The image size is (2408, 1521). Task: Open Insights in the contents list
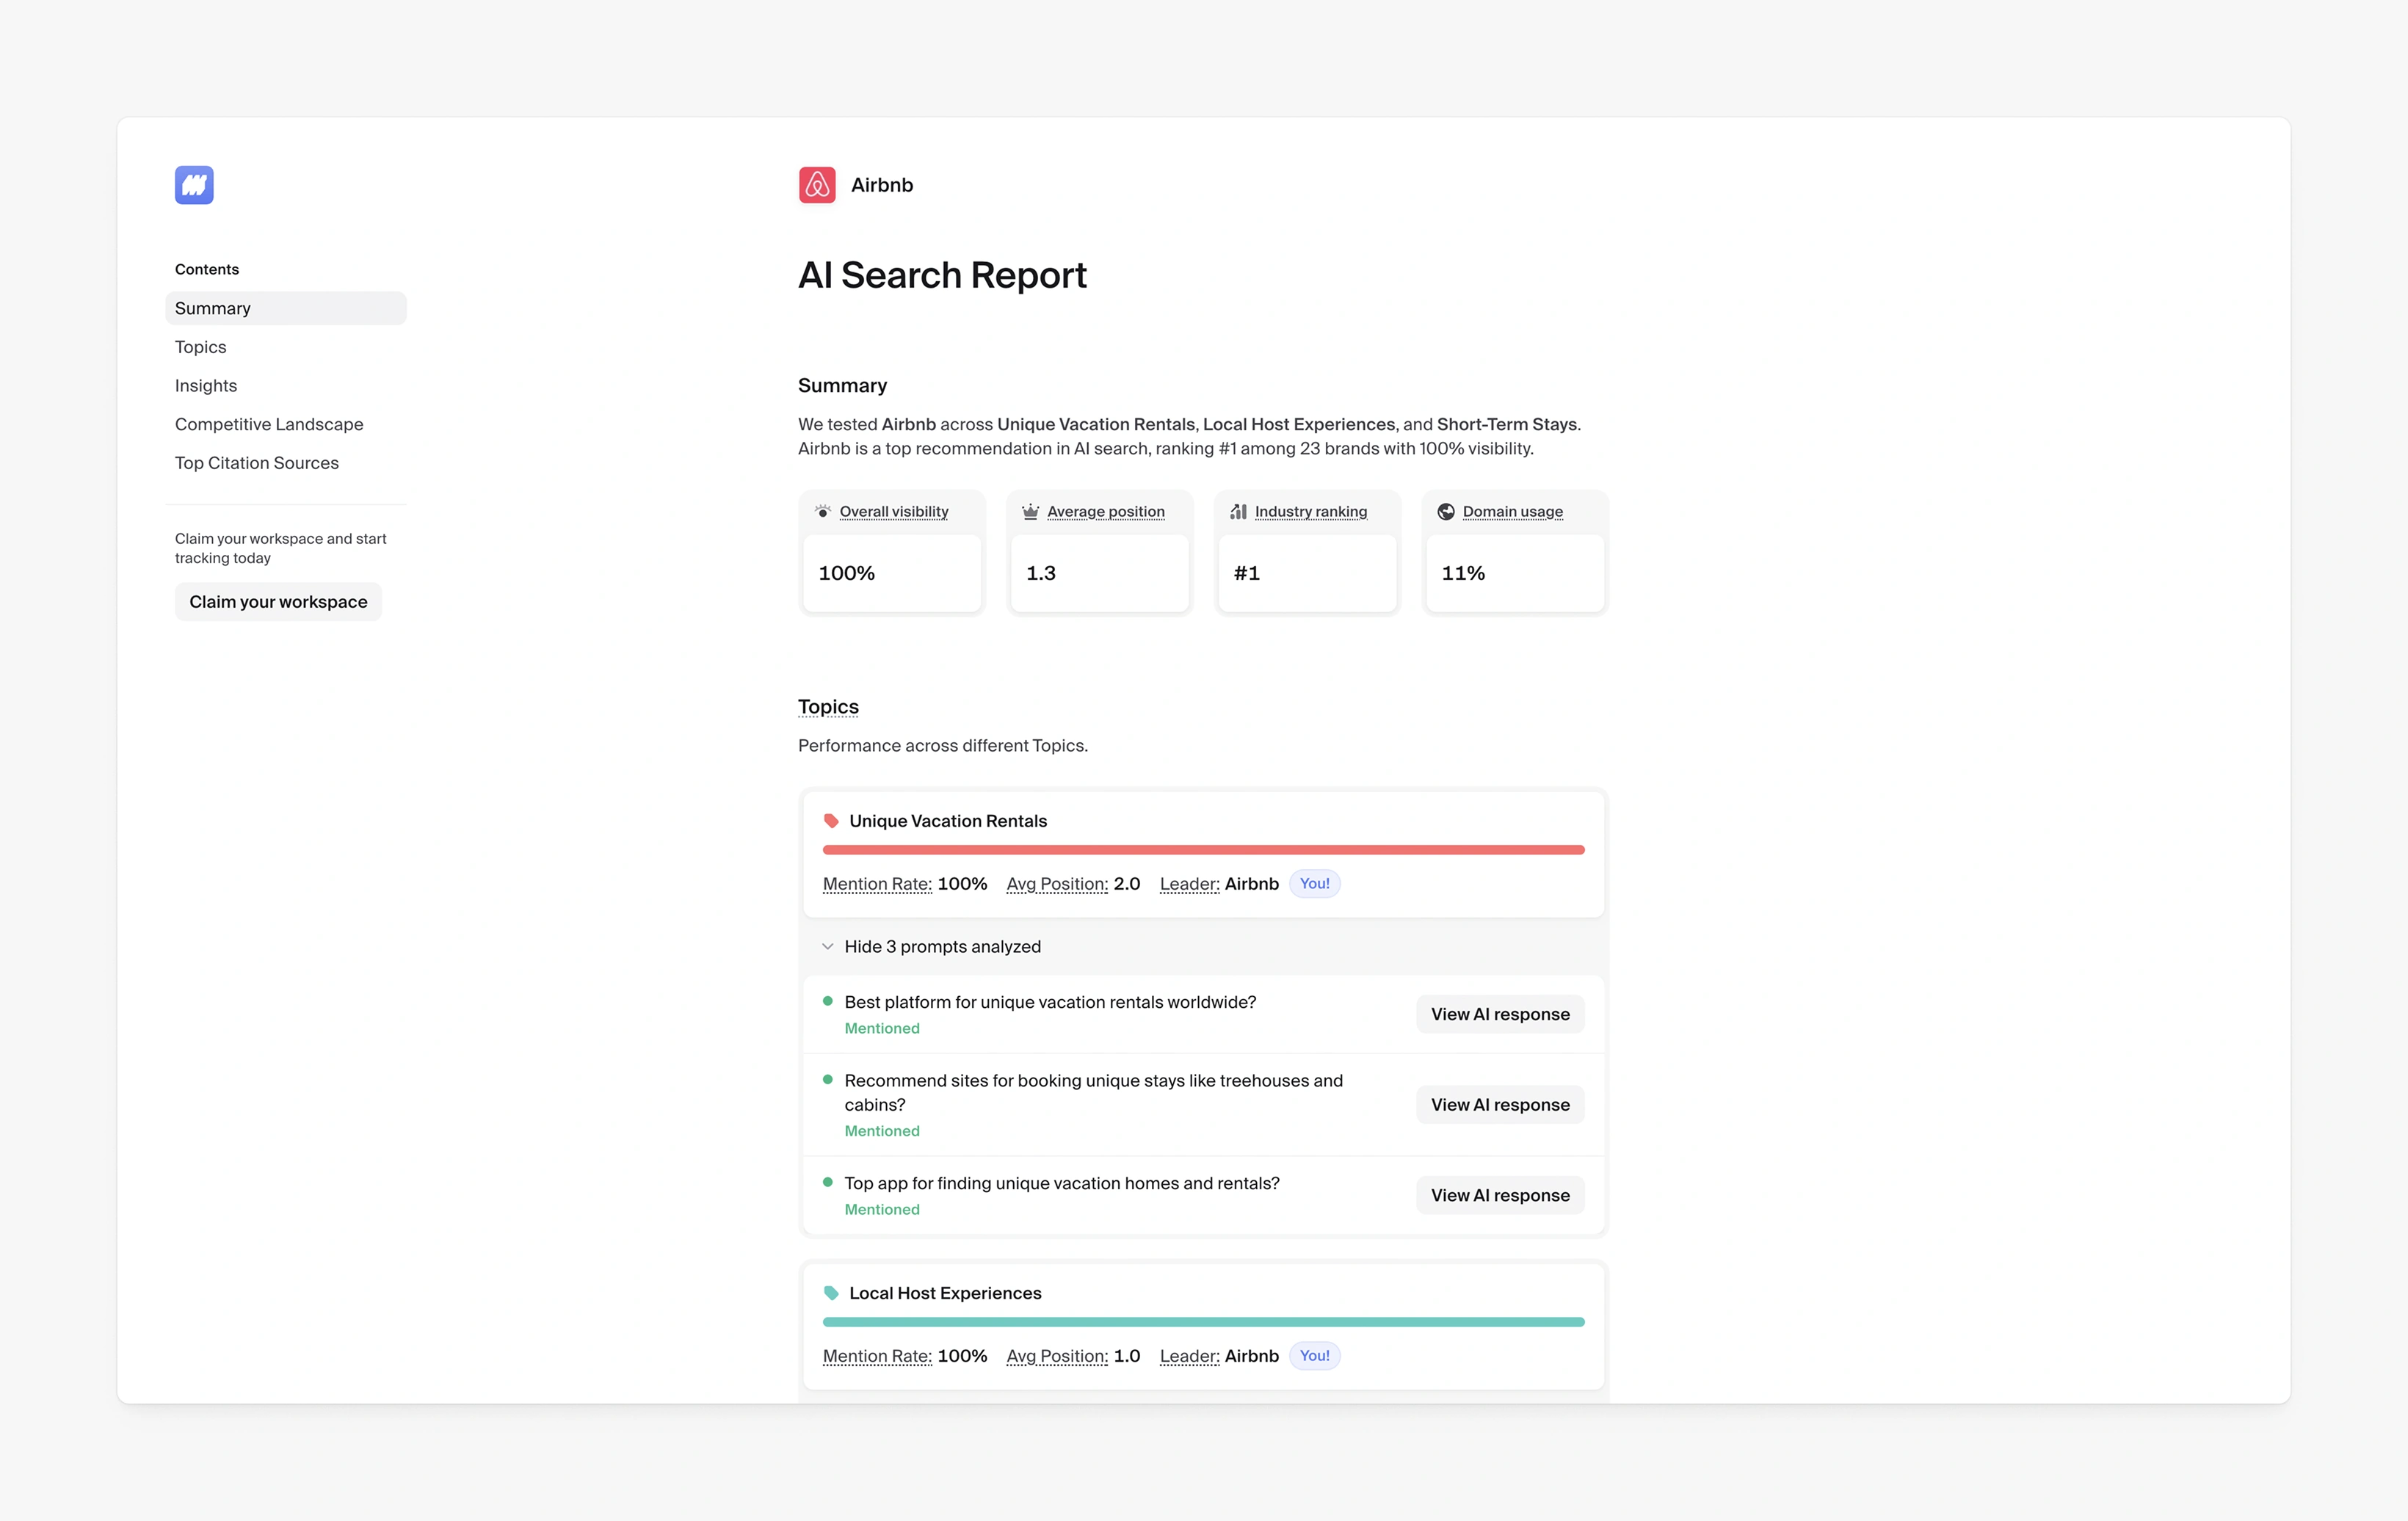[206, 386]
